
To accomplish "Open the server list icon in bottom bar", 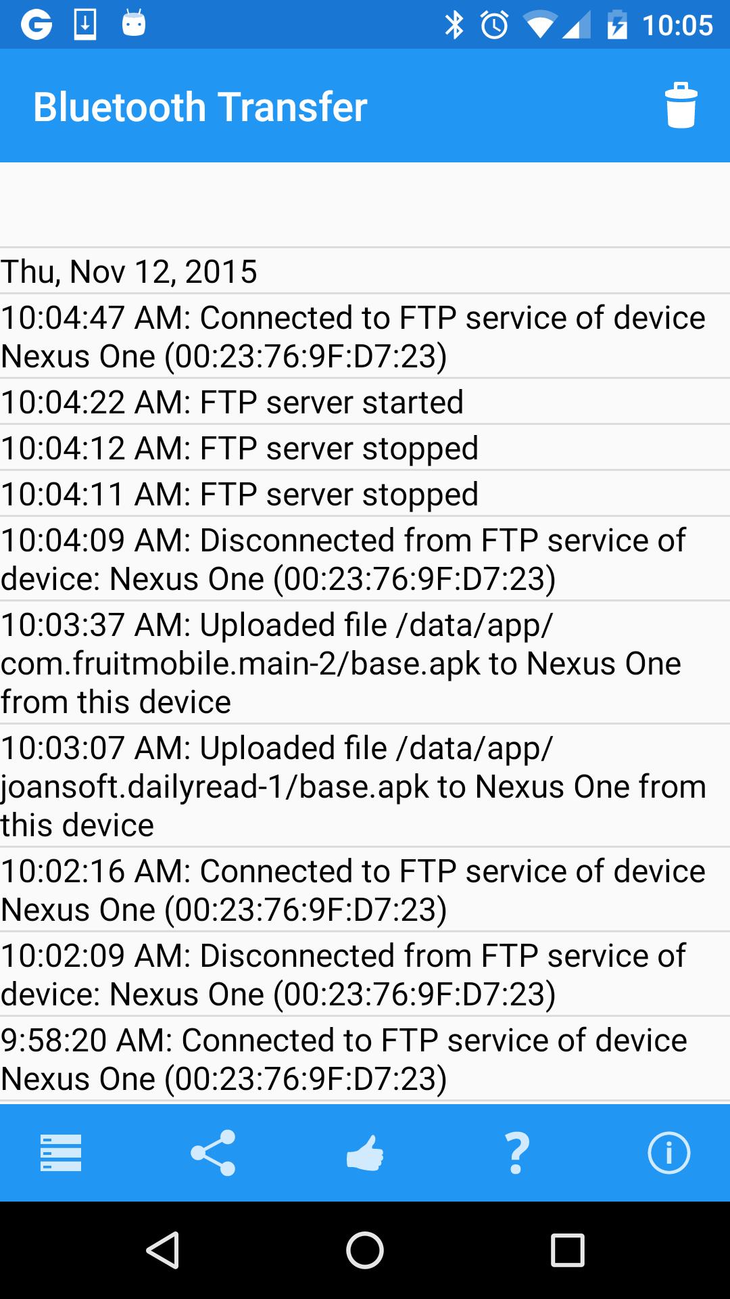I will tap(61, 1152).
